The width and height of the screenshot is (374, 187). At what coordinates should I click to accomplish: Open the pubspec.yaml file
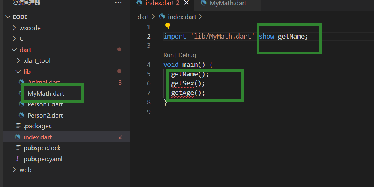coord(43,159)
